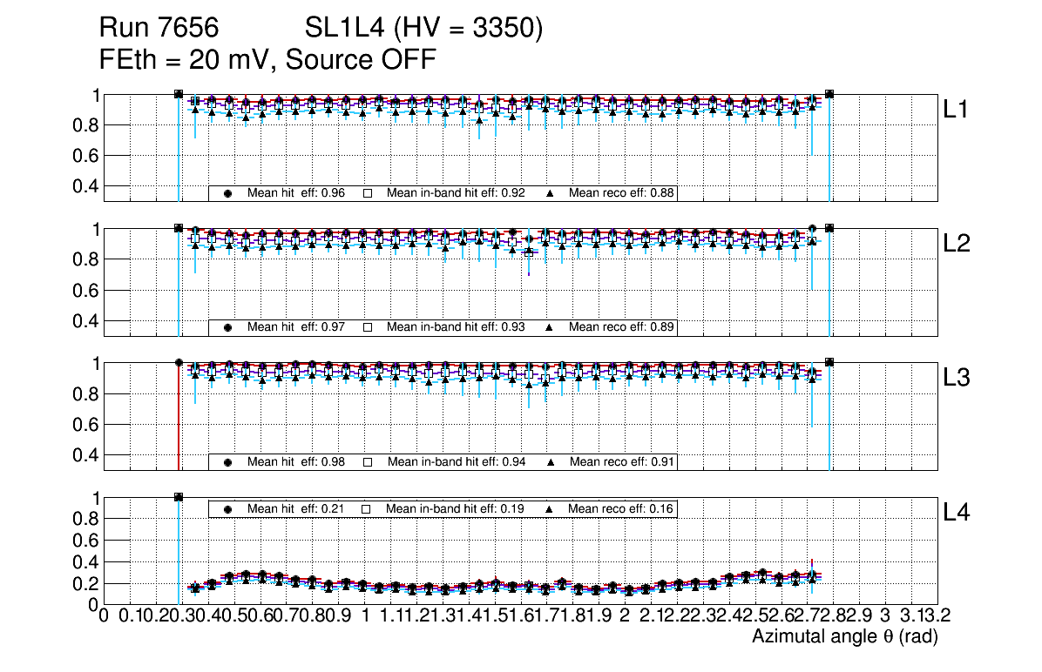This screenshot has width=1042, height=672.
Task: Click the 'Azimutal angle θ (rad)' axis title
Action: click(x=844, y=637)
